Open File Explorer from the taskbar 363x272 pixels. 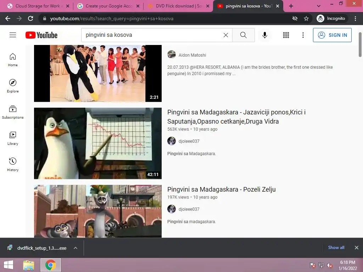[x=29, y=265]
